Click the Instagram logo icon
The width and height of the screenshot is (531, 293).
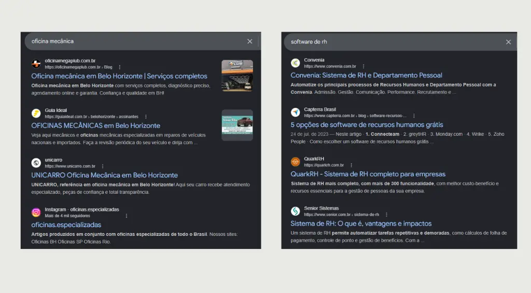pyautogui.click(x=36, y=213)
